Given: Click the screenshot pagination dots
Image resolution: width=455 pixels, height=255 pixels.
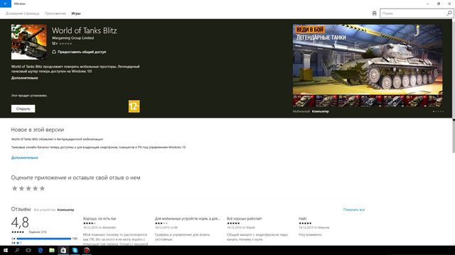Looking at the screenshot, I should 438,111.
